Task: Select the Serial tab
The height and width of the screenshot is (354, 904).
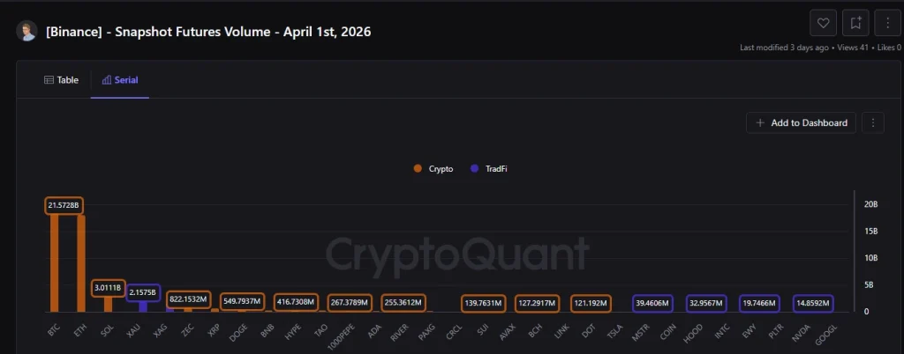Action: 120,80
